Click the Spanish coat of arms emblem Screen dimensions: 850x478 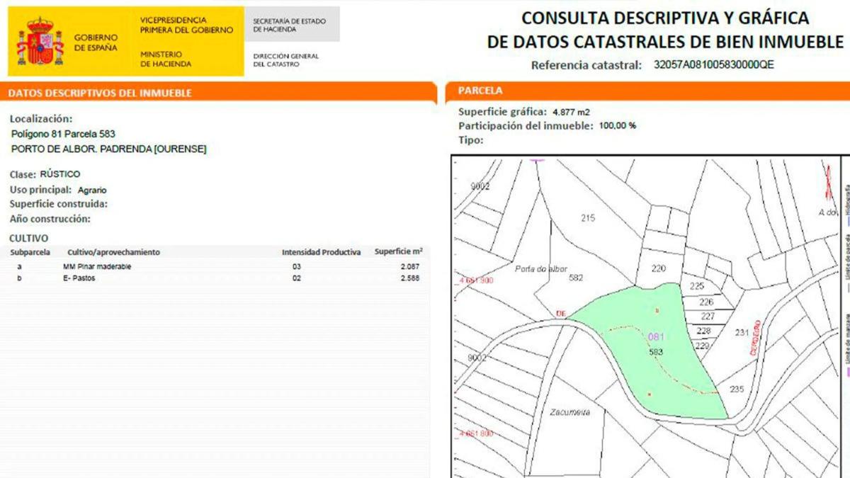pos(40,42)
